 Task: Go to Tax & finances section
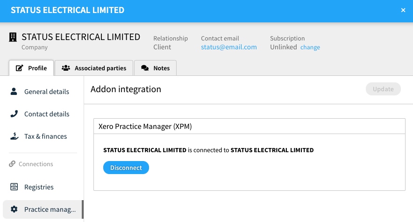pyautogui.click(x=45, y=136)
